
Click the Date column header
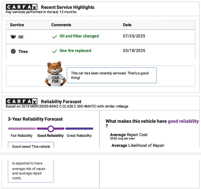pyautogui.click(x=127, y=25)
